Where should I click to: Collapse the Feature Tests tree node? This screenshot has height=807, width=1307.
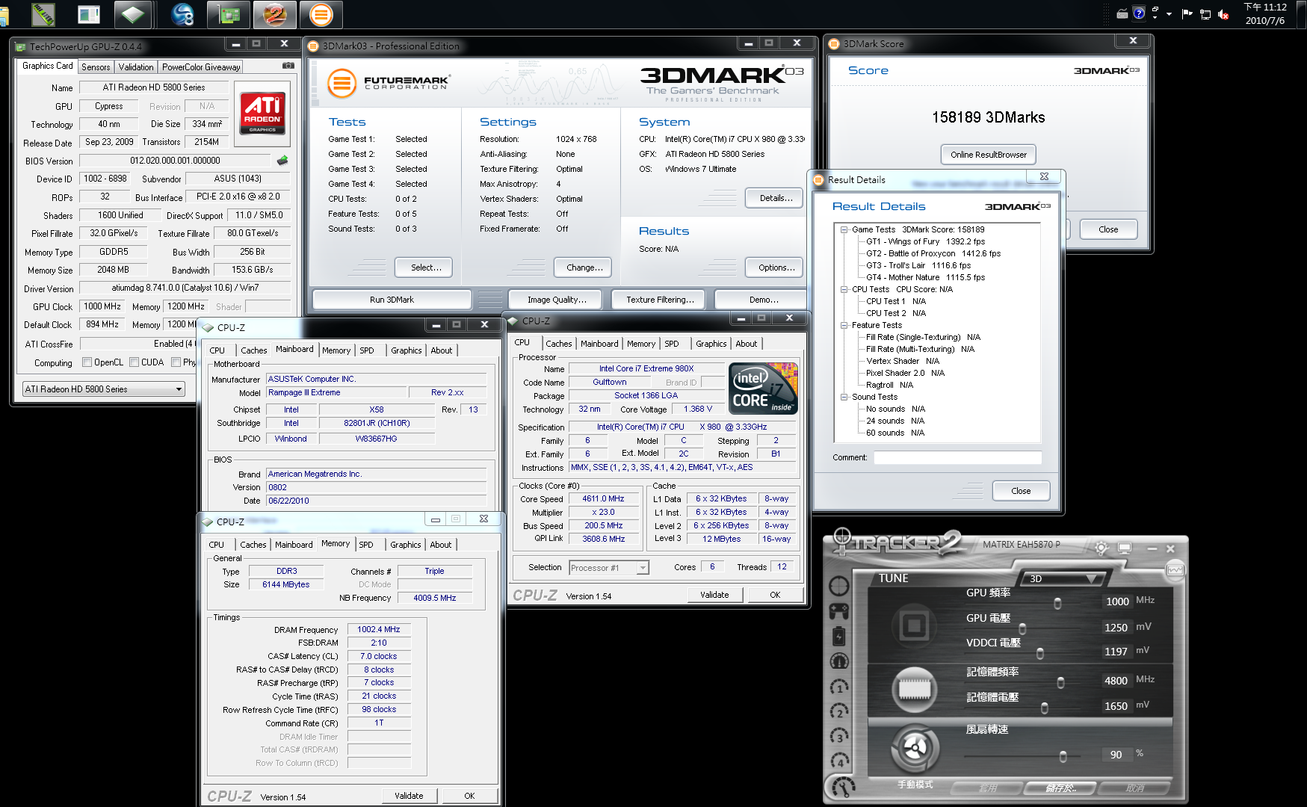click(x=844, y=325)
